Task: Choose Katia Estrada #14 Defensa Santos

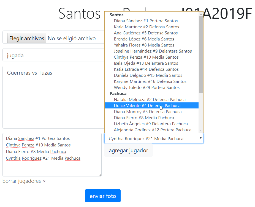Action: [151, 69]
